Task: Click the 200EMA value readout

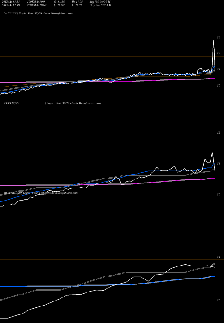Action: click(38, 5)
